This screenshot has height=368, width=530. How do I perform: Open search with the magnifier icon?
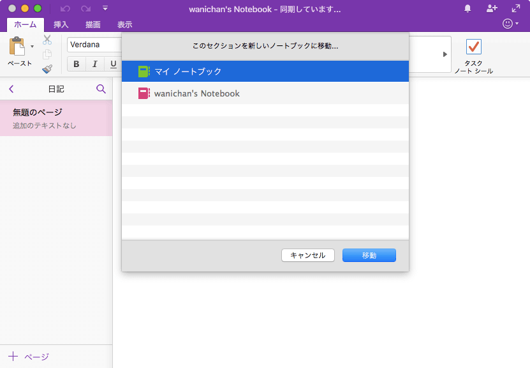[101, 89]
